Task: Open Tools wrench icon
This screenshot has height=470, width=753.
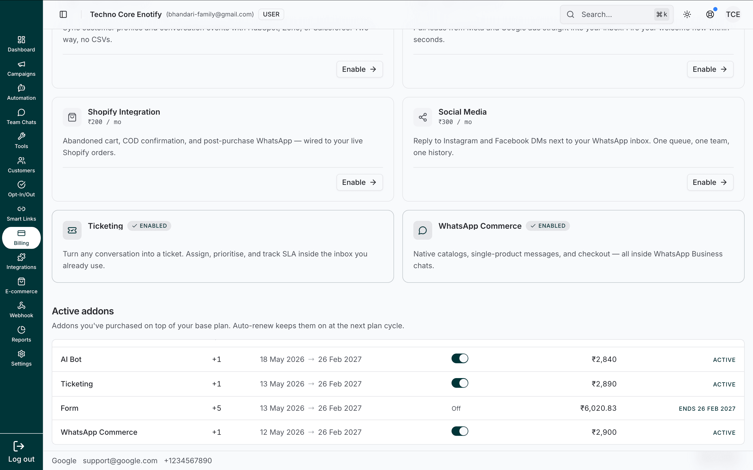Action: pyautogui.click(x=21, y=136)
